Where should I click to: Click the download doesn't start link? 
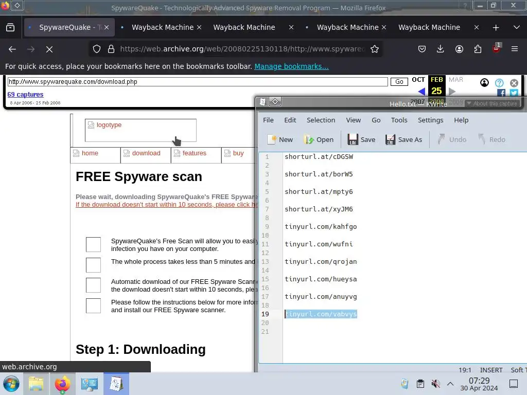166,205
